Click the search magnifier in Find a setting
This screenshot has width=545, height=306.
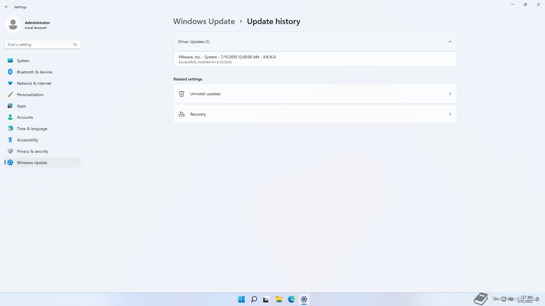pyautogui.click(x=75, y=44)
